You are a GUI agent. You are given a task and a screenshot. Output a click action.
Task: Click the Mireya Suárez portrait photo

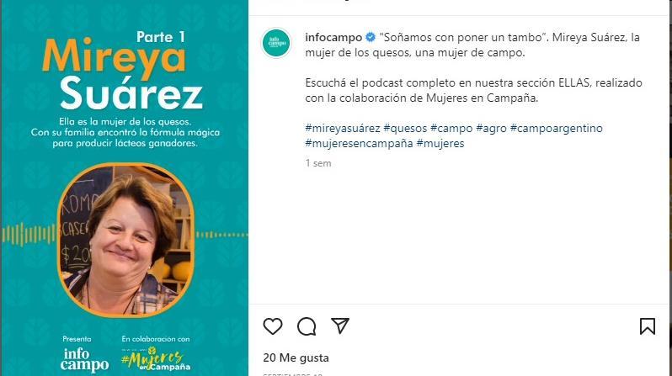tap(125, 240)
